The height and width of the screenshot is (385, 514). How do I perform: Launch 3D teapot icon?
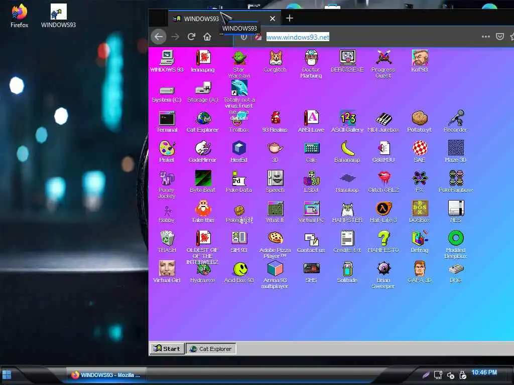275,148
